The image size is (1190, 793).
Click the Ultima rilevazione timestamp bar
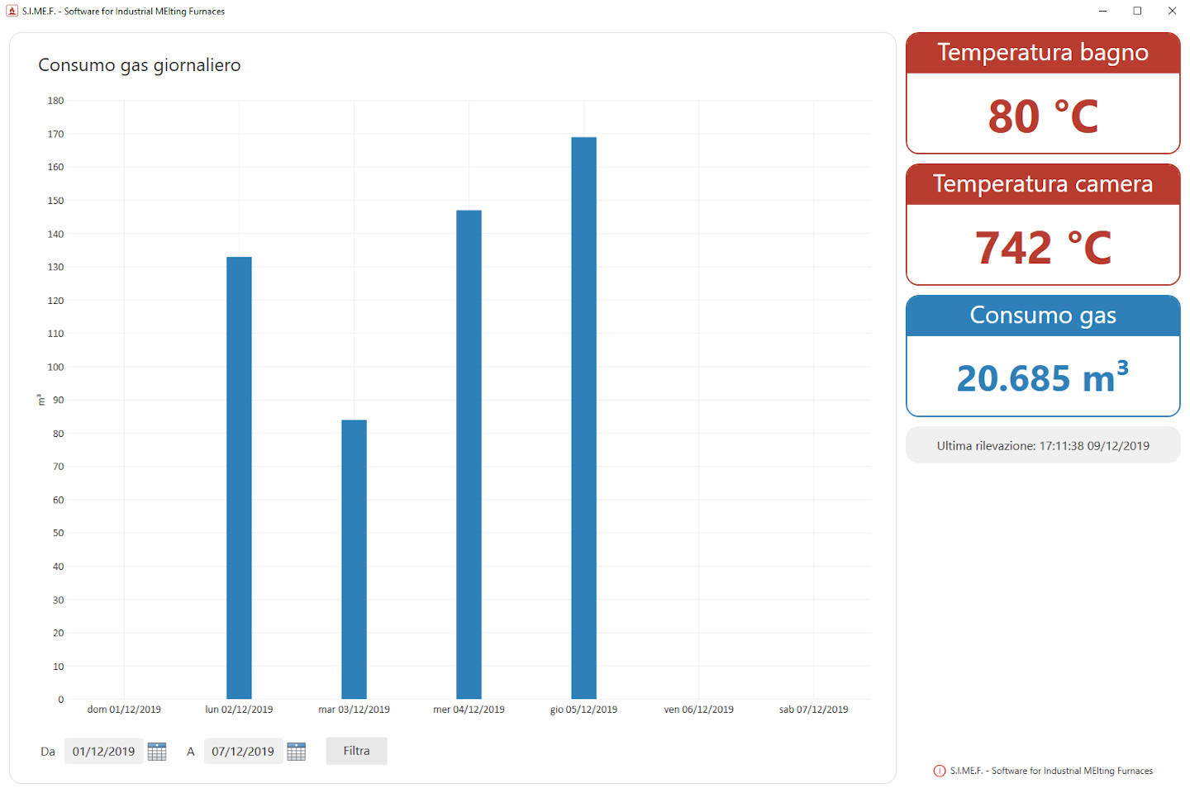click(x=1043, y=446)
